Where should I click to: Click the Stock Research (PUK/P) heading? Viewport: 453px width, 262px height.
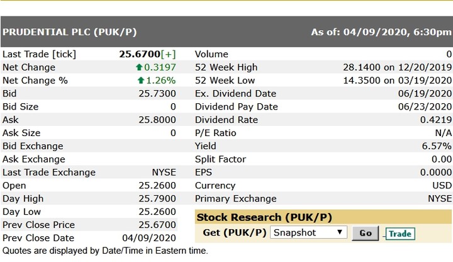[264, 217]
